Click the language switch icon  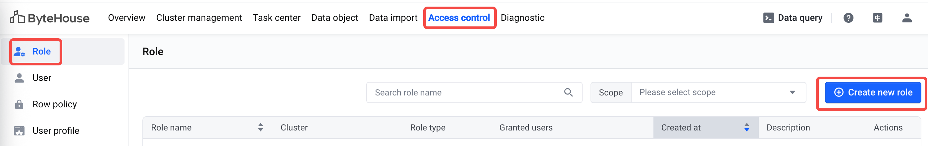(x=877, y=18)
